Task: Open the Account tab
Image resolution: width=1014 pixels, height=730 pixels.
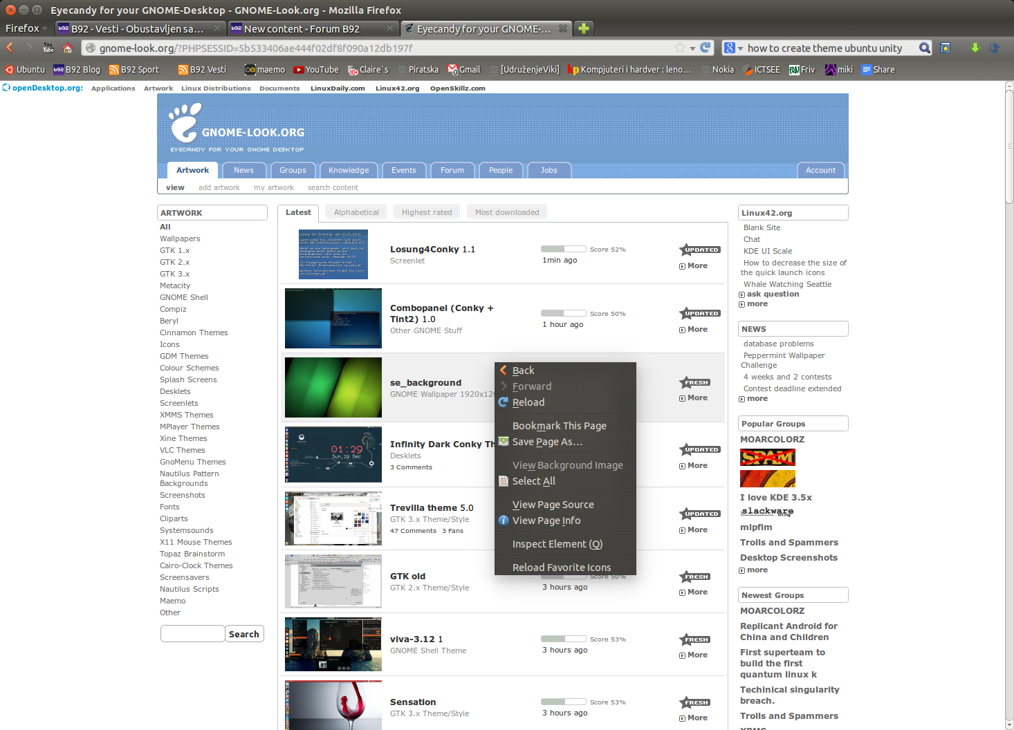Action: (x=820, y=170)
